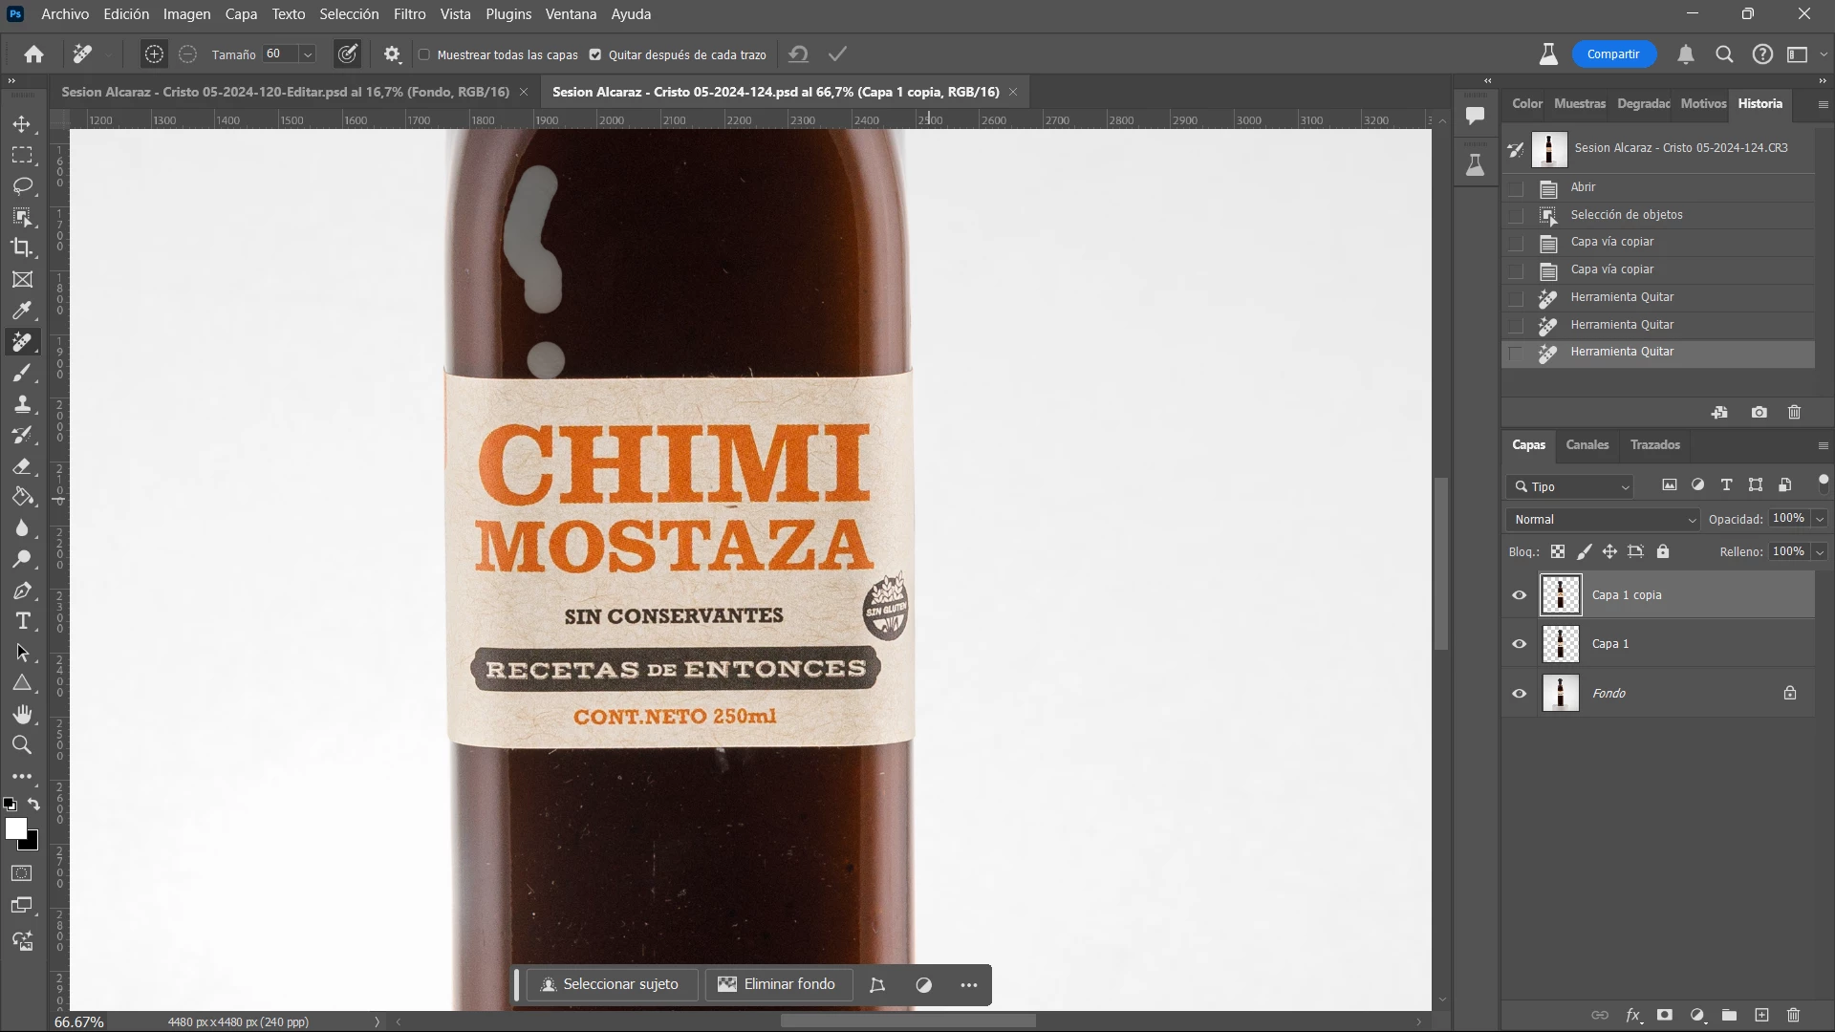Uncheck Quitar después de cada trazo
The height and width of the screenshot is (1032, 1835).
point(595,54)
